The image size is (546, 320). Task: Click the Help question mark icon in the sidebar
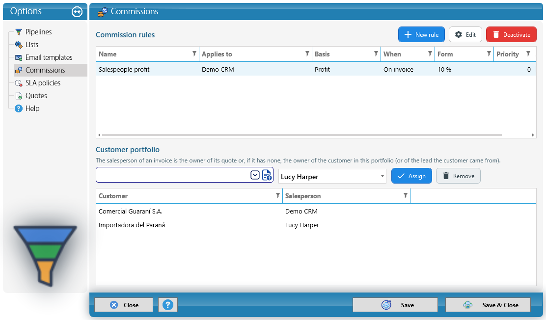(x=19, y=108)
